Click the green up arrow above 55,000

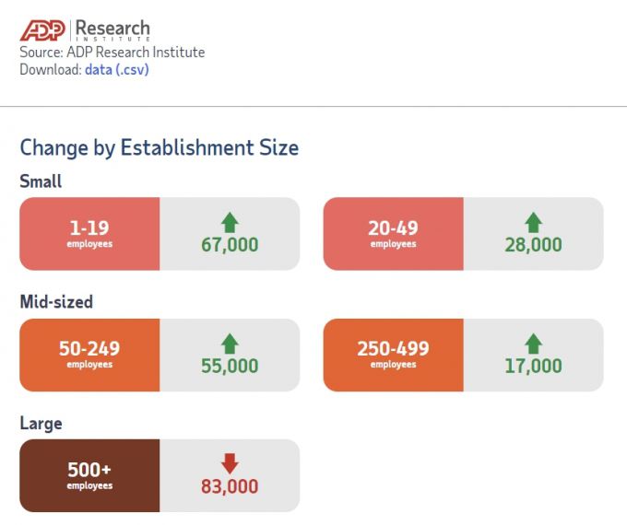click(230, 344)
